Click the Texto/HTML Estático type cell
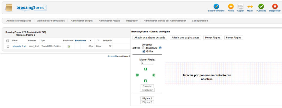The image size is (282, 108). tap(52, 46)
